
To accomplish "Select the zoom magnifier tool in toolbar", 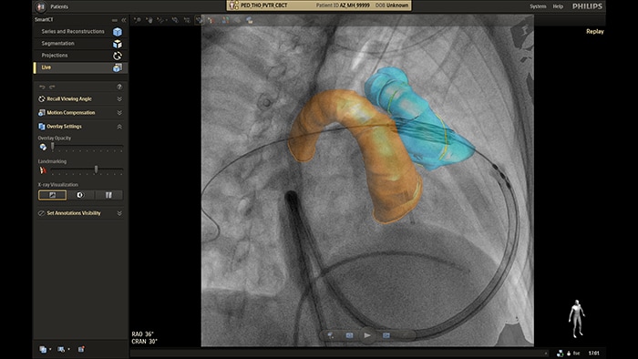I will point(138,20).
